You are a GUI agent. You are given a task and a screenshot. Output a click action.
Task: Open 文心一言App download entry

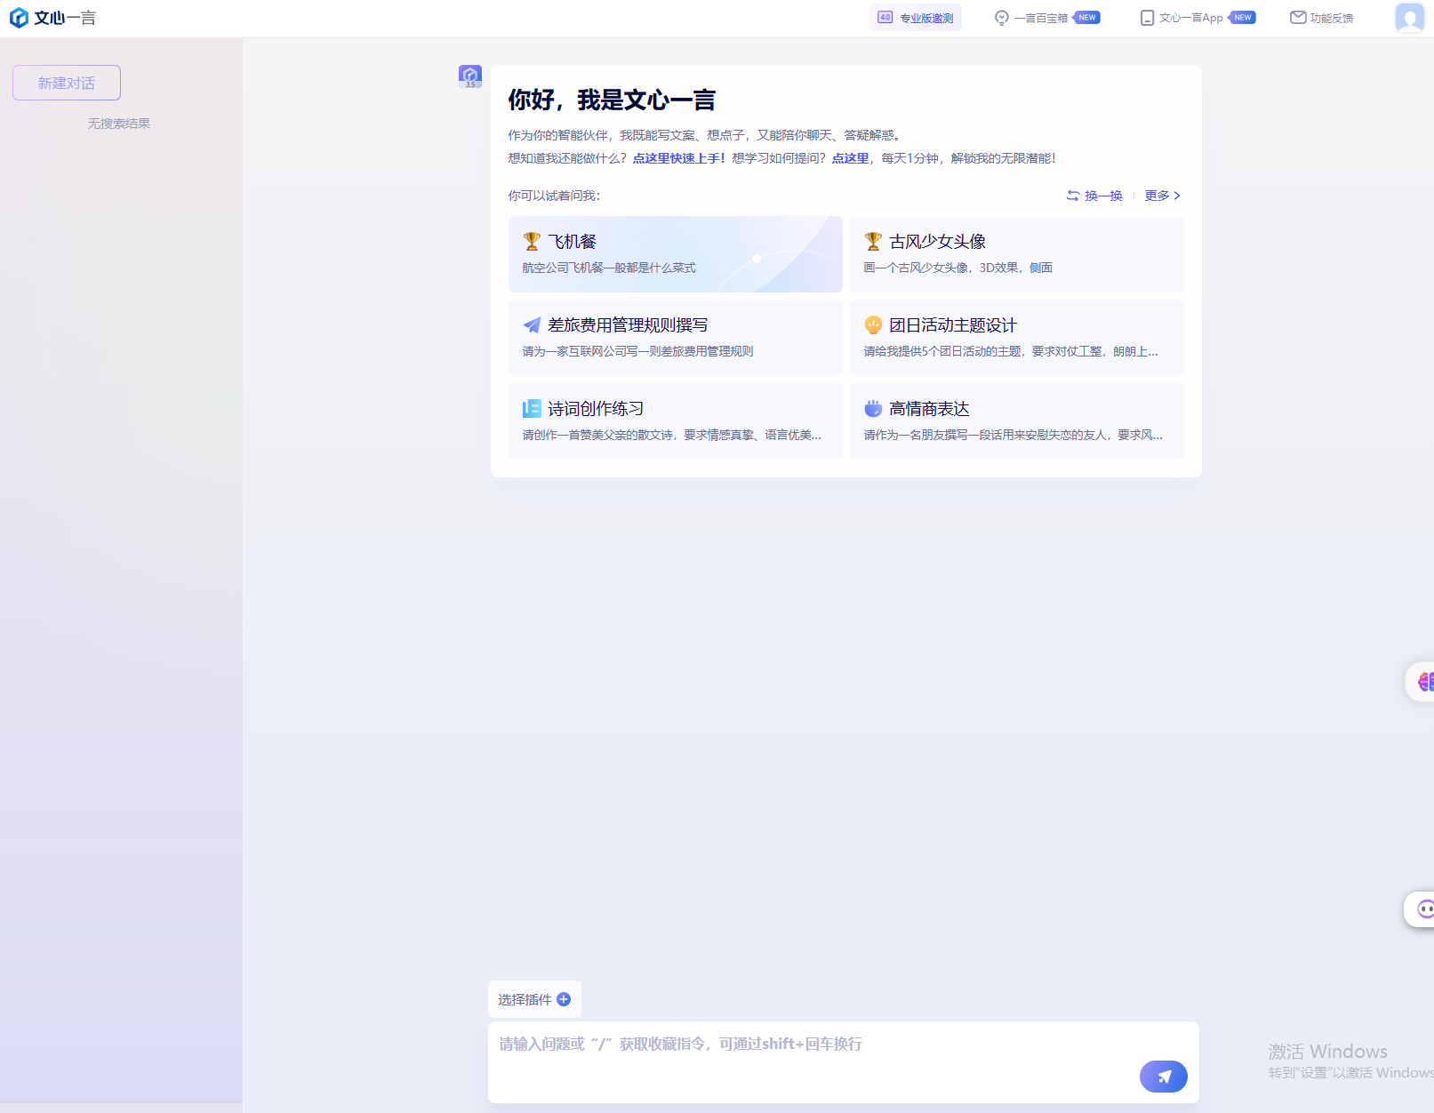1190,18
